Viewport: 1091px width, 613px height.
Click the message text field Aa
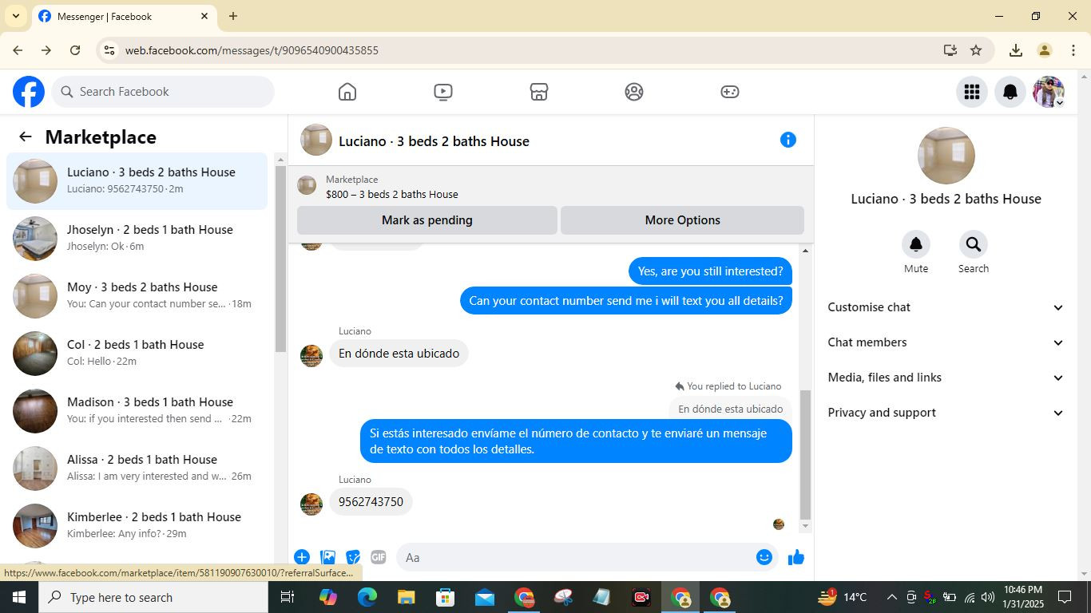575,557
